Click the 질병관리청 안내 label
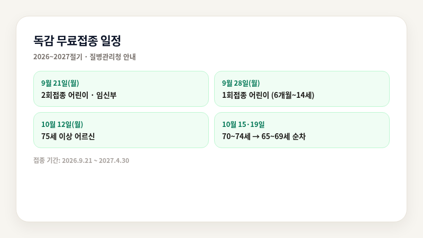 pos(113,57)
